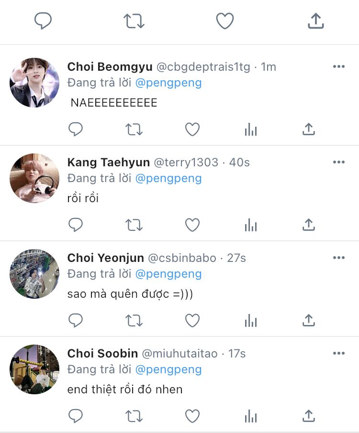359x433 pixels.
Task: Retweet Choi Soobin's reply
Action: click(x=134, y=416)
